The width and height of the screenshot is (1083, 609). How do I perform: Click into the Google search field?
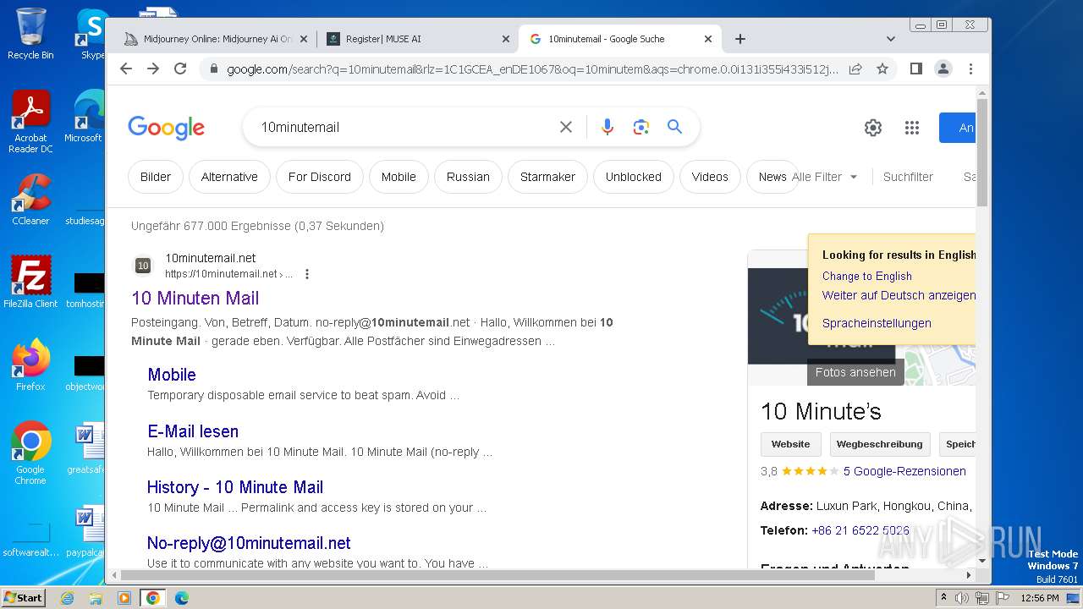tap(406, 127)
